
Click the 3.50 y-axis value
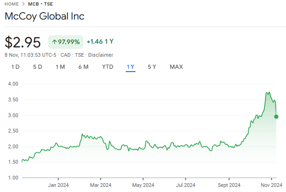[13, 100]
